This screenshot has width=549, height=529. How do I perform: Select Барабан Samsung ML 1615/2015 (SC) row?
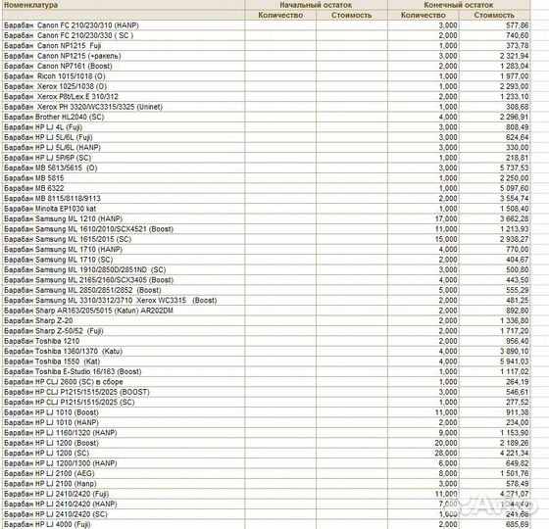[267, 239]
